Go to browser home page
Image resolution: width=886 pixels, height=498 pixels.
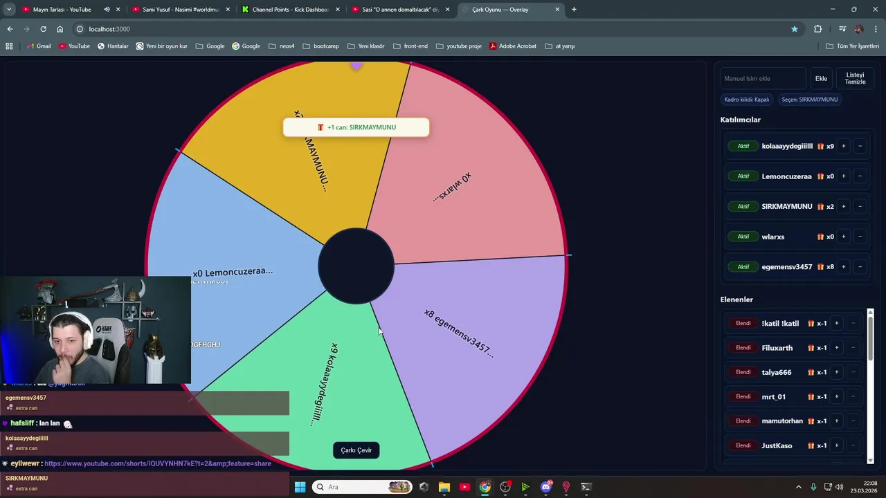[x=60, y=29]
